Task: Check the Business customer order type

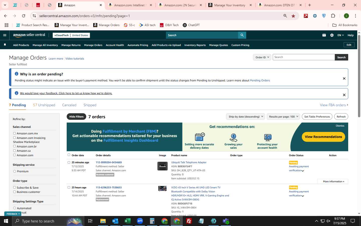Action: point(15,192)
